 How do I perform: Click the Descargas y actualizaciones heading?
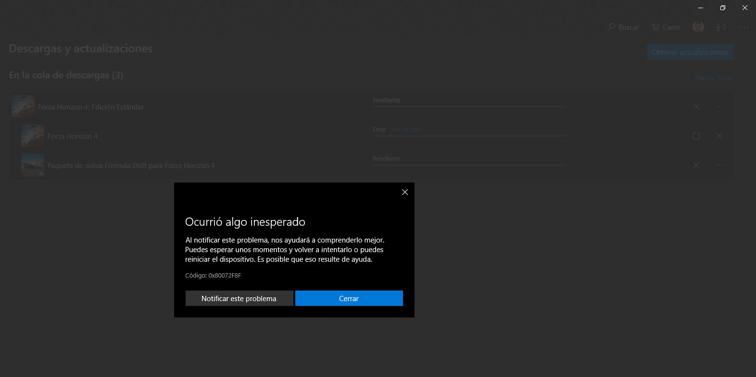click(x=81, y=49)
